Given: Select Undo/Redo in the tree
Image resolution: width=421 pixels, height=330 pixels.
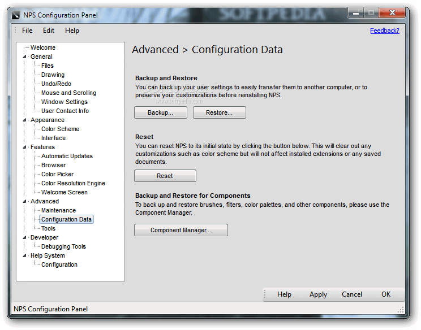Looking at the screenshot, I should [56, 84].
